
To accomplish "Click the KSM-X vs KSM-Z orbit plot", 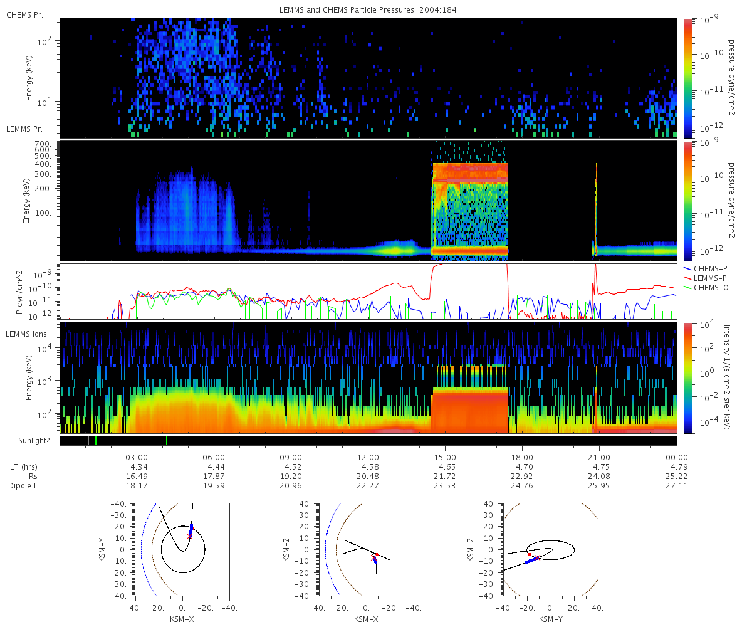I will point(367,549).
